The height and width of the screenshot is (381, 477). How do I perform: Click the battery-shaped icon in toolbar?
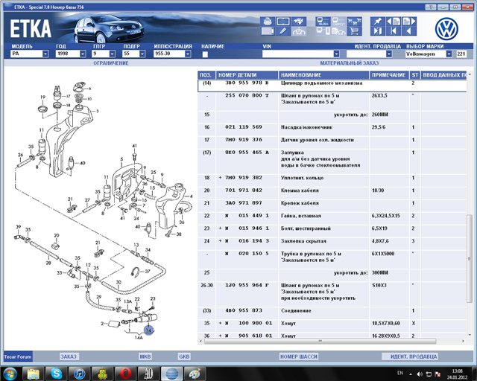pos(268,31)
